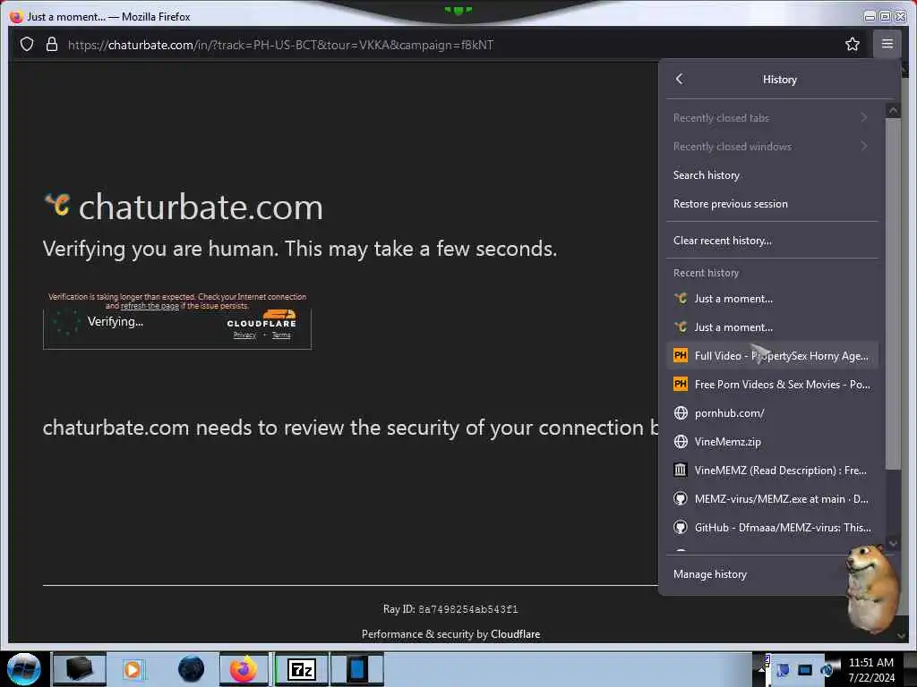Screen dimensions: 917x687
Task: Open 'MEMZ-virus/MEMZ.exe at main' history entry
Action: click(x=772, y=499)
